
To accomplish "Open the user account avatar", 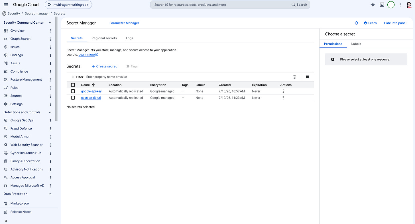I will click(409, 5).
